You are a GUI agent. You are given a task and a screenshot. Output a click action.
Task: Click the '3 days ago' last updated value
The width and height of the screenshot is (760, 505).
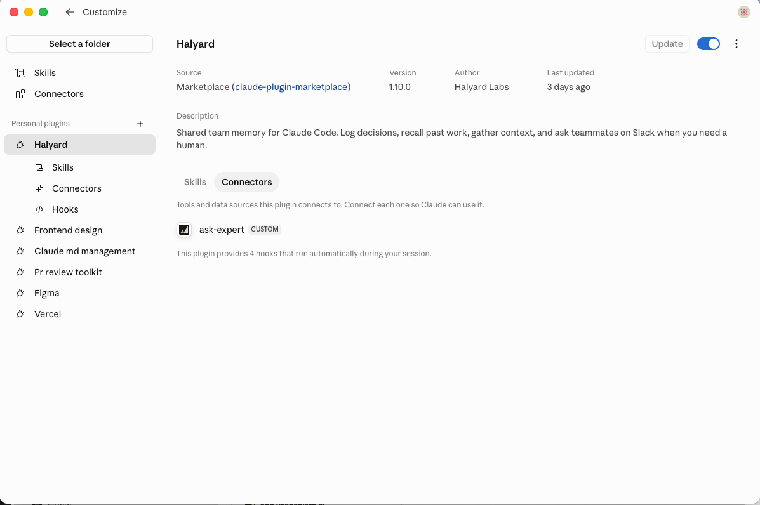tap(568, 87)
